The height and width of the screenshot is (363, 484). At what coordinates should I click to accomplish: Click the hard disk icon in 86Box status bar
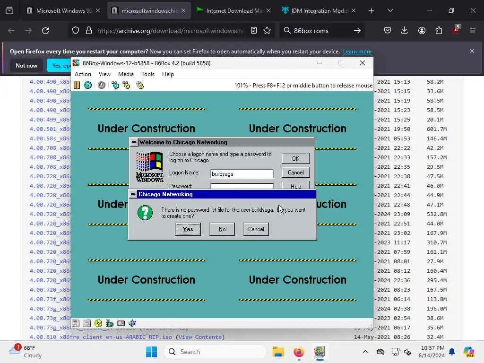coord(121,323)
